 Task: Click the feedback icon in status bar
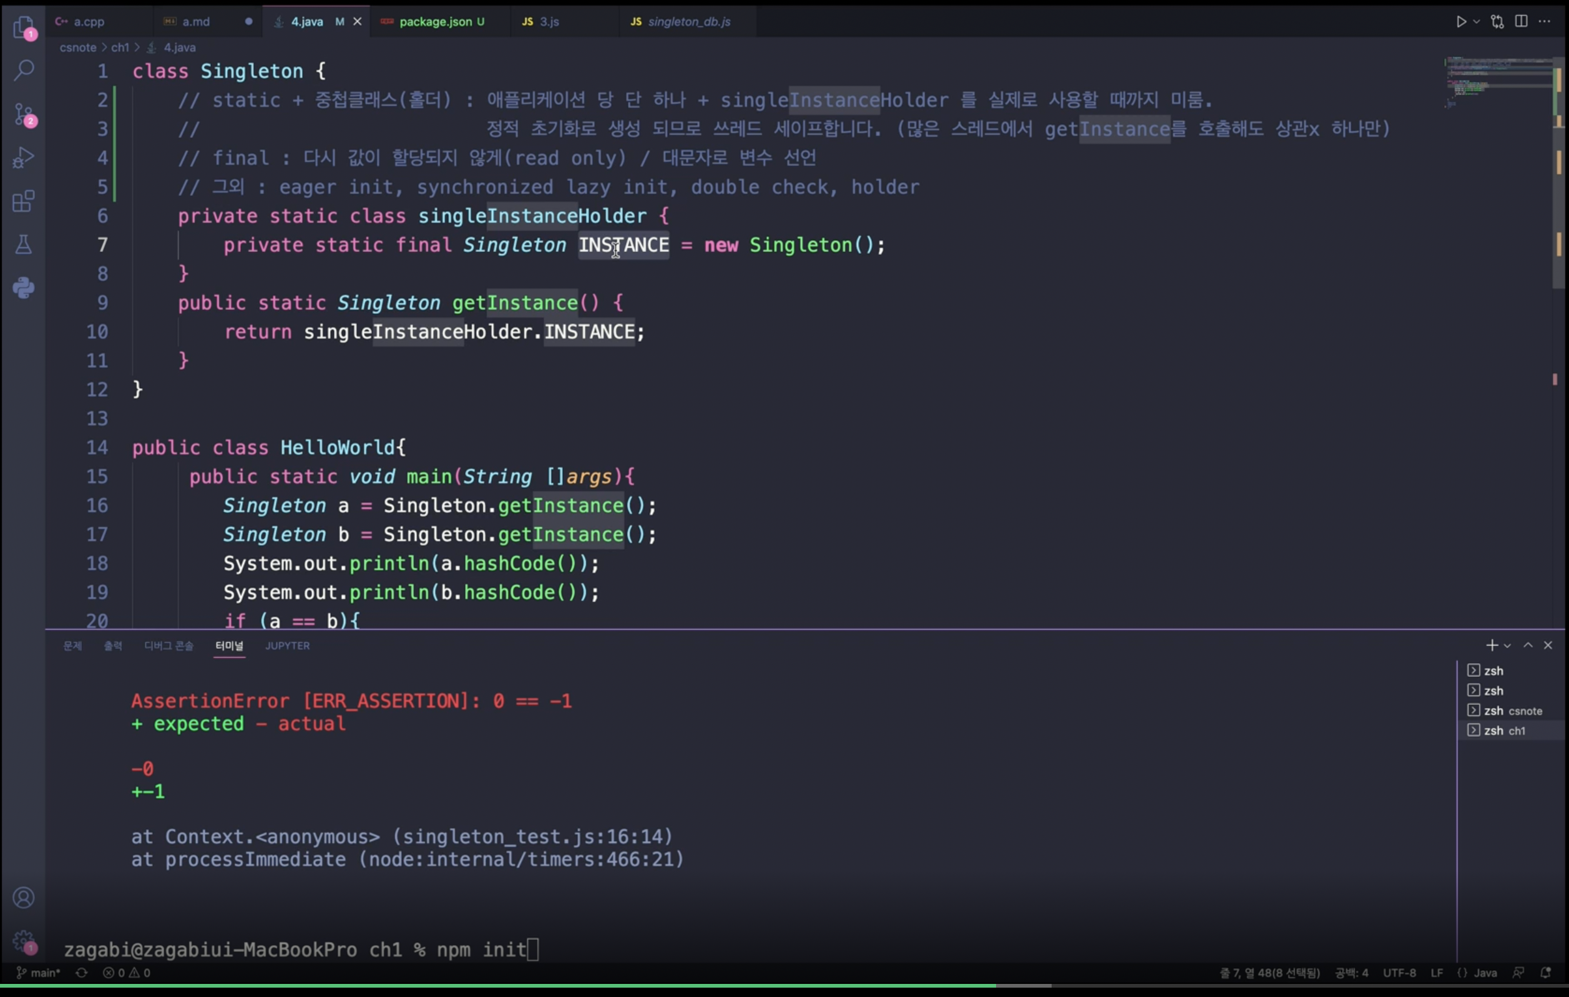coord(1518,973)
